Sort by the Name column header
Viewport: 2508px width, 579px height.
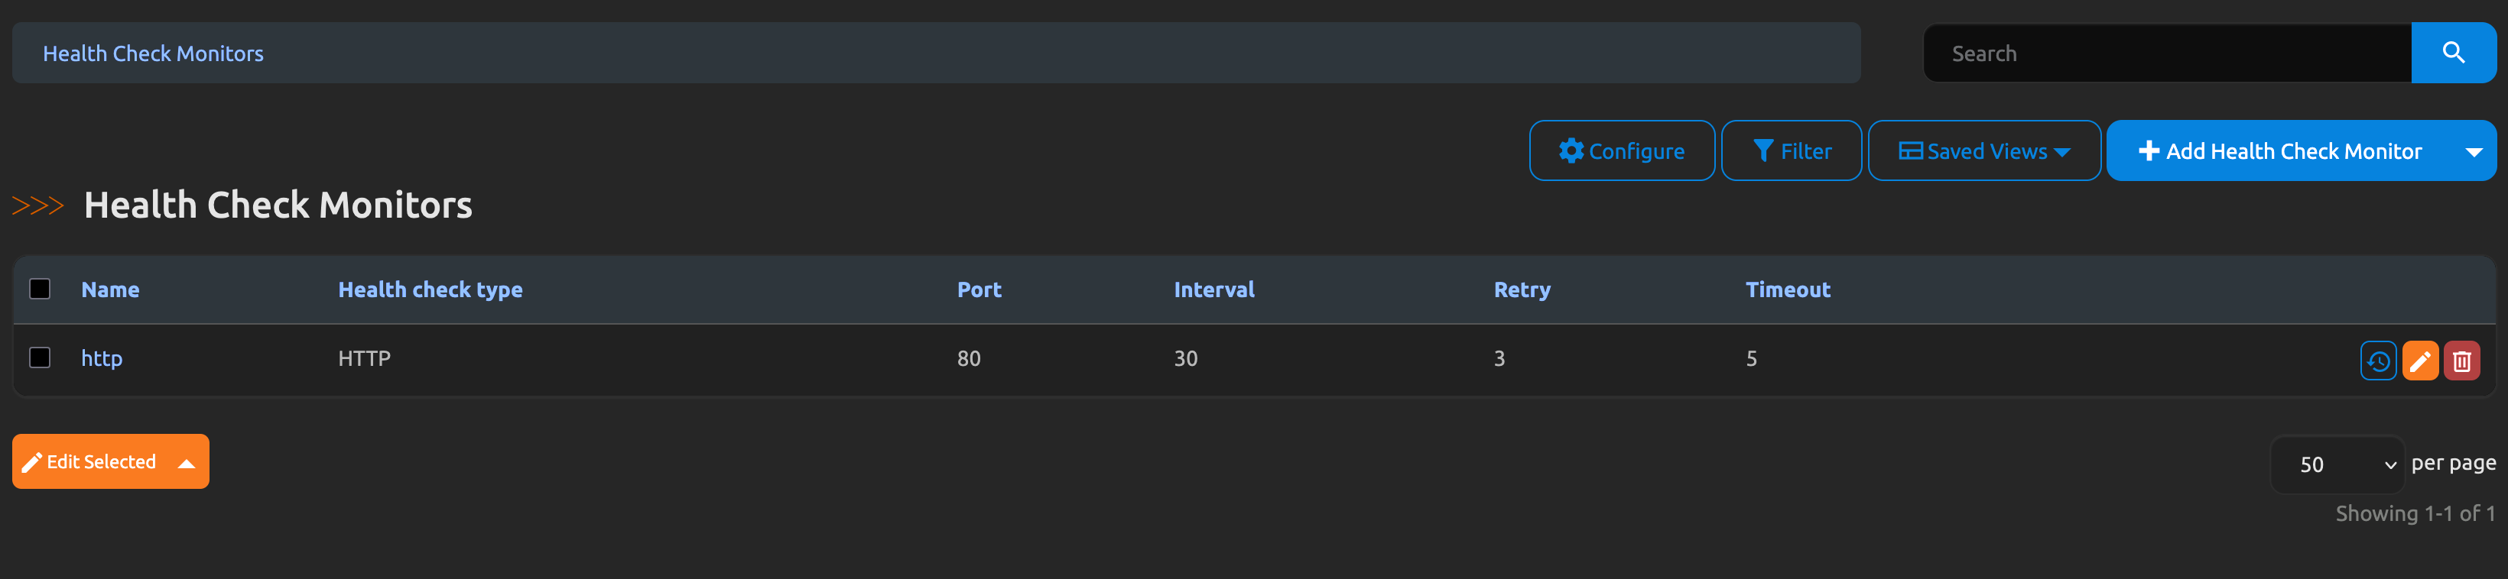[x=110, y=290]
